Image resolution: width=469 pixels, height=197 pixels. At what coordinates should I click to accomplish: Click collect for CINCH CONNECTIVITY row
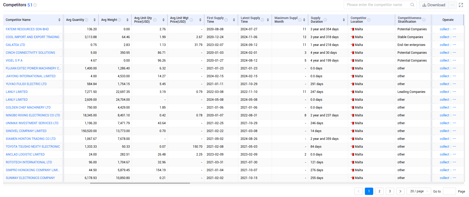tap(444, 53)
